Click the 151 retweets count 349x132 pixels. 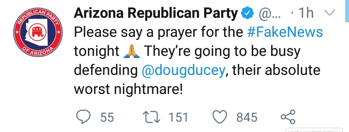click(x=178, y=117)
